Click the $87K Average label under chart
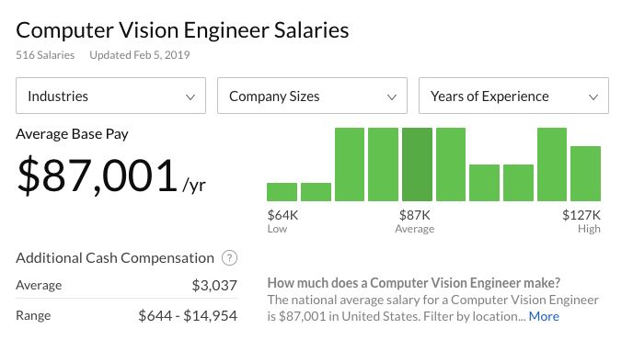The width and height of the screenshot is (633, 340). point(415,221)
